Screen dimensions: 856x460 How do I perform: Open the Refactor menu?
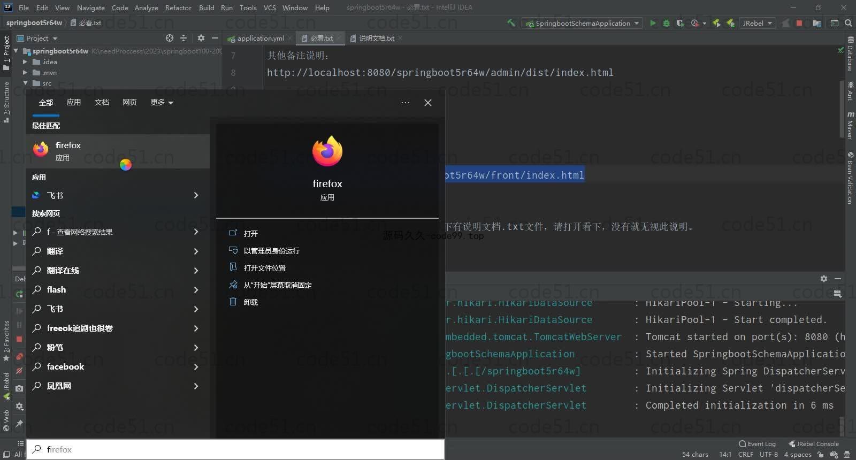coord(178,7)
